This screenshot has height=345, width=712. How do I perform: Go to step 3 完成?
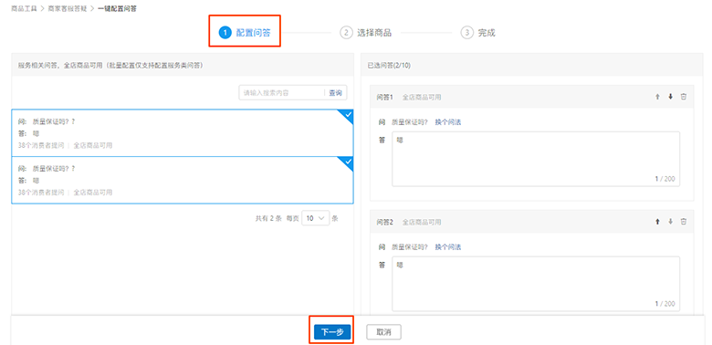click(x=478, y=33)
